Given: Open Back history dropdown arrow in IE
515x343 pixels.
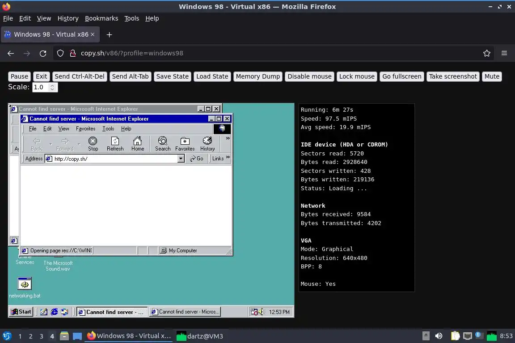Looking at the screenshot, I should [51, 144].
